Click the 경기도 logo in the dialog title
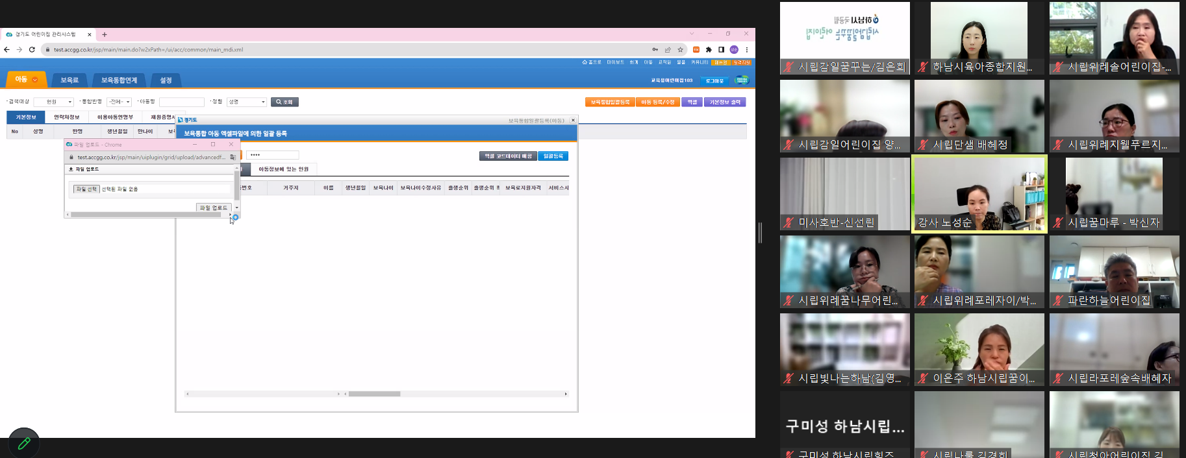 click(187, 120)
